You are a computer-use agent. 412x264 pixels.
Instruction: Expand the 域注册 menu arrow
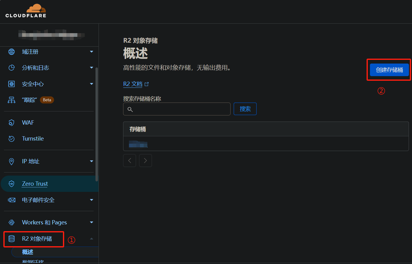click(91, 52)
